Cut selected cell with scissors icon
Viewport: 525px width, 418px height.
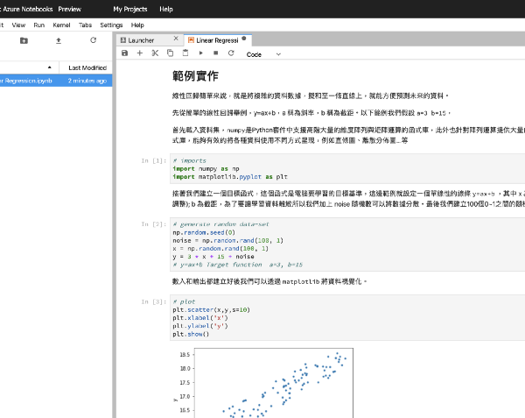tap(155, 53)
